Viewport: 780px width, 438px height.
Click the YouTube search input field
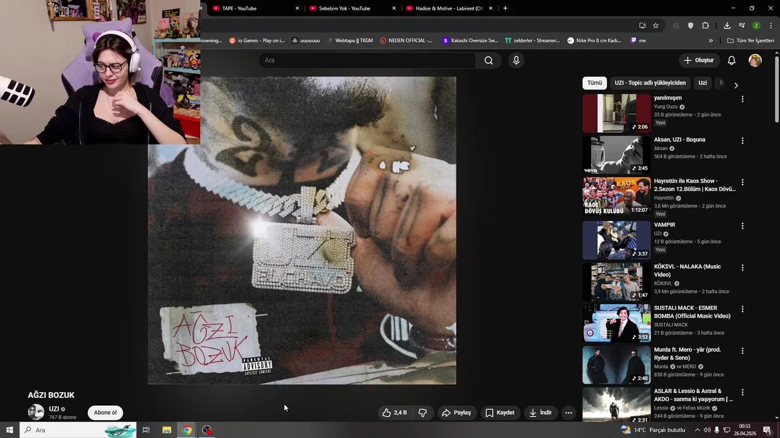[x=367, y=60]
